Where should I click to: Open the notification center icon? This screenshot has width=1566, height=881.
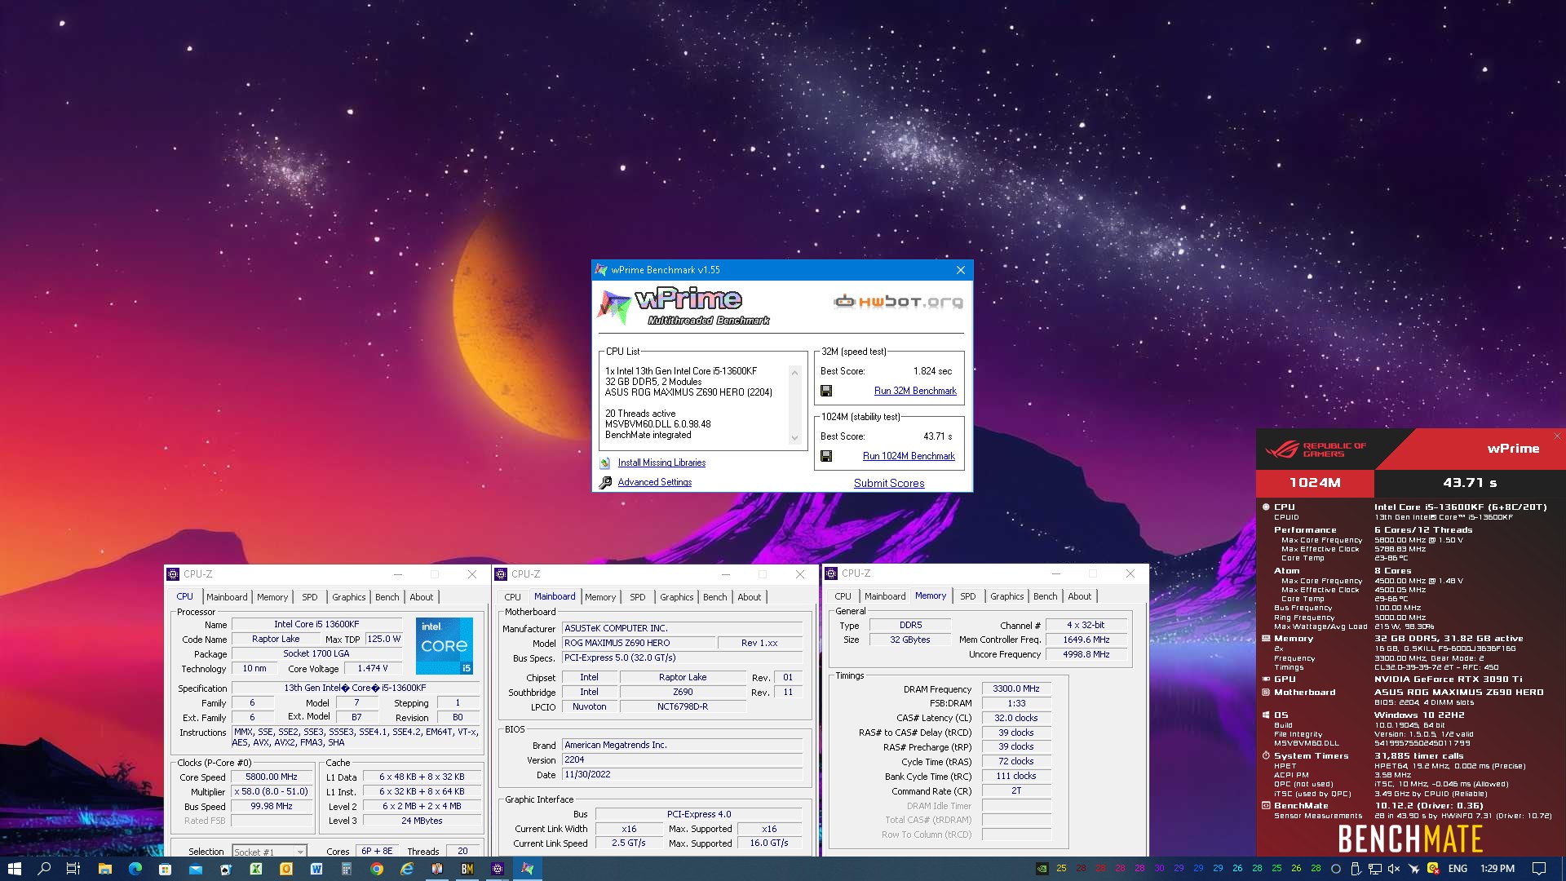coord(1538,869)
